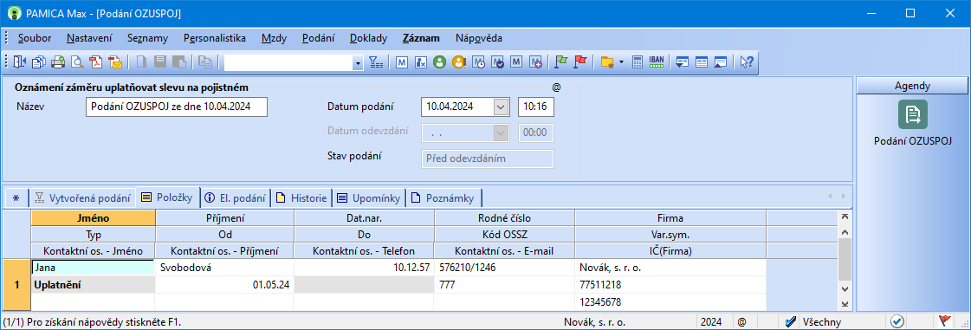Open the Datum podání calendar dropdown
Image resolution: width=971 pixels, height=330 pixels.
tap(501, 107)
